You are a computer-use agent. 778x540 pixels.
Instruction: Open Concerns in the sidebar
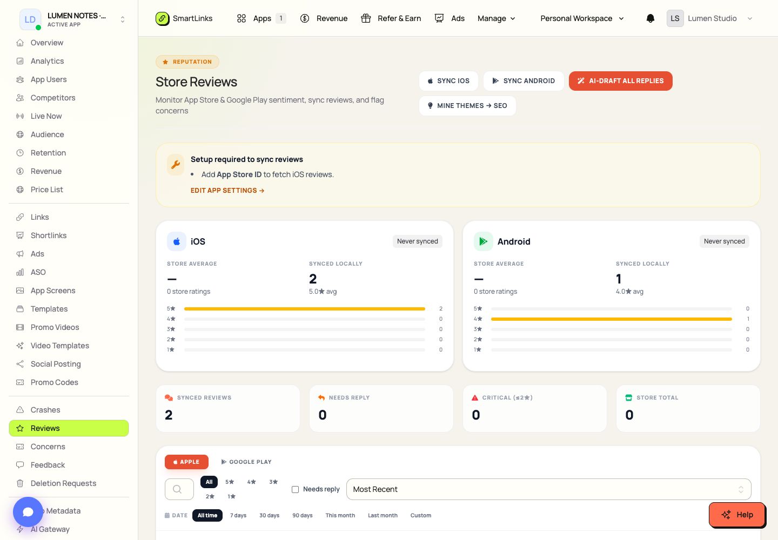point(69,447)
